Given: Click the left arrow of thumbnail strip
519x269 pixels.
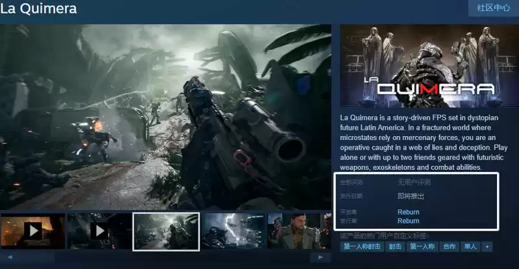Looking at the screenshot, I should (x=10, y=257).
